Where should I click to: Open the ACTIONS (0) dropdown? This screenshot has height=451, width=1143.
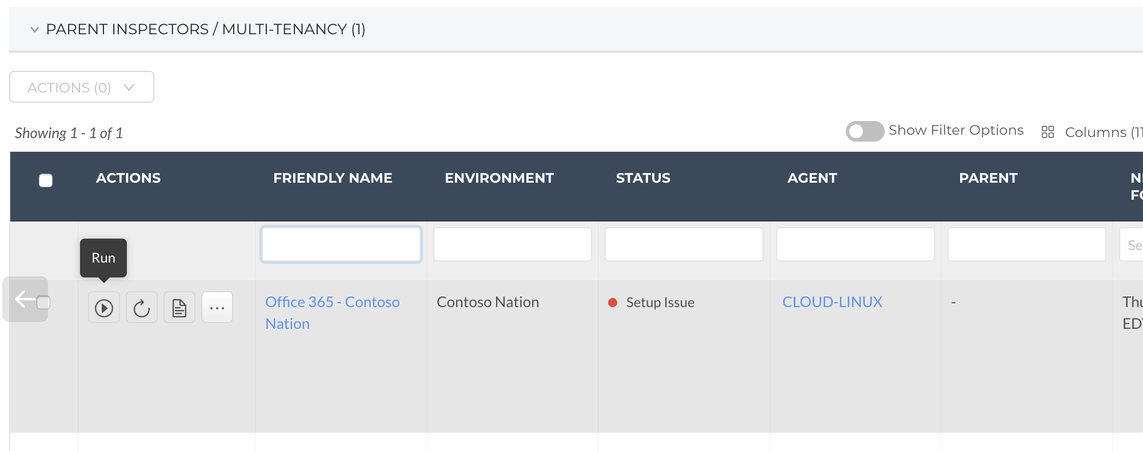[x=82, y=87]
